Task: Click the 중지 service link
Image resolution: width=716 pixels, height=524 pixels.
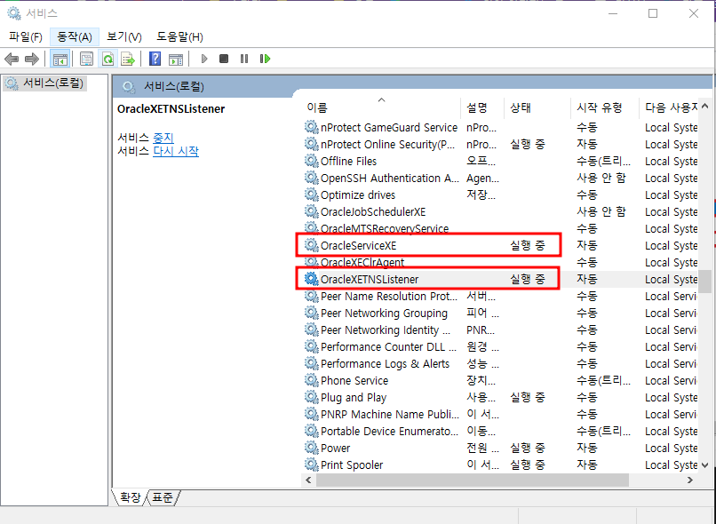Action: pyautogui.click(x=163, y=138)
